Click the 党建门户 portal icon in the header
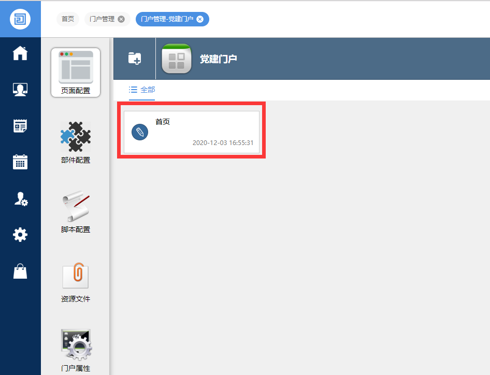The width and height of the screenshot is (490, 375). point(177,59)
